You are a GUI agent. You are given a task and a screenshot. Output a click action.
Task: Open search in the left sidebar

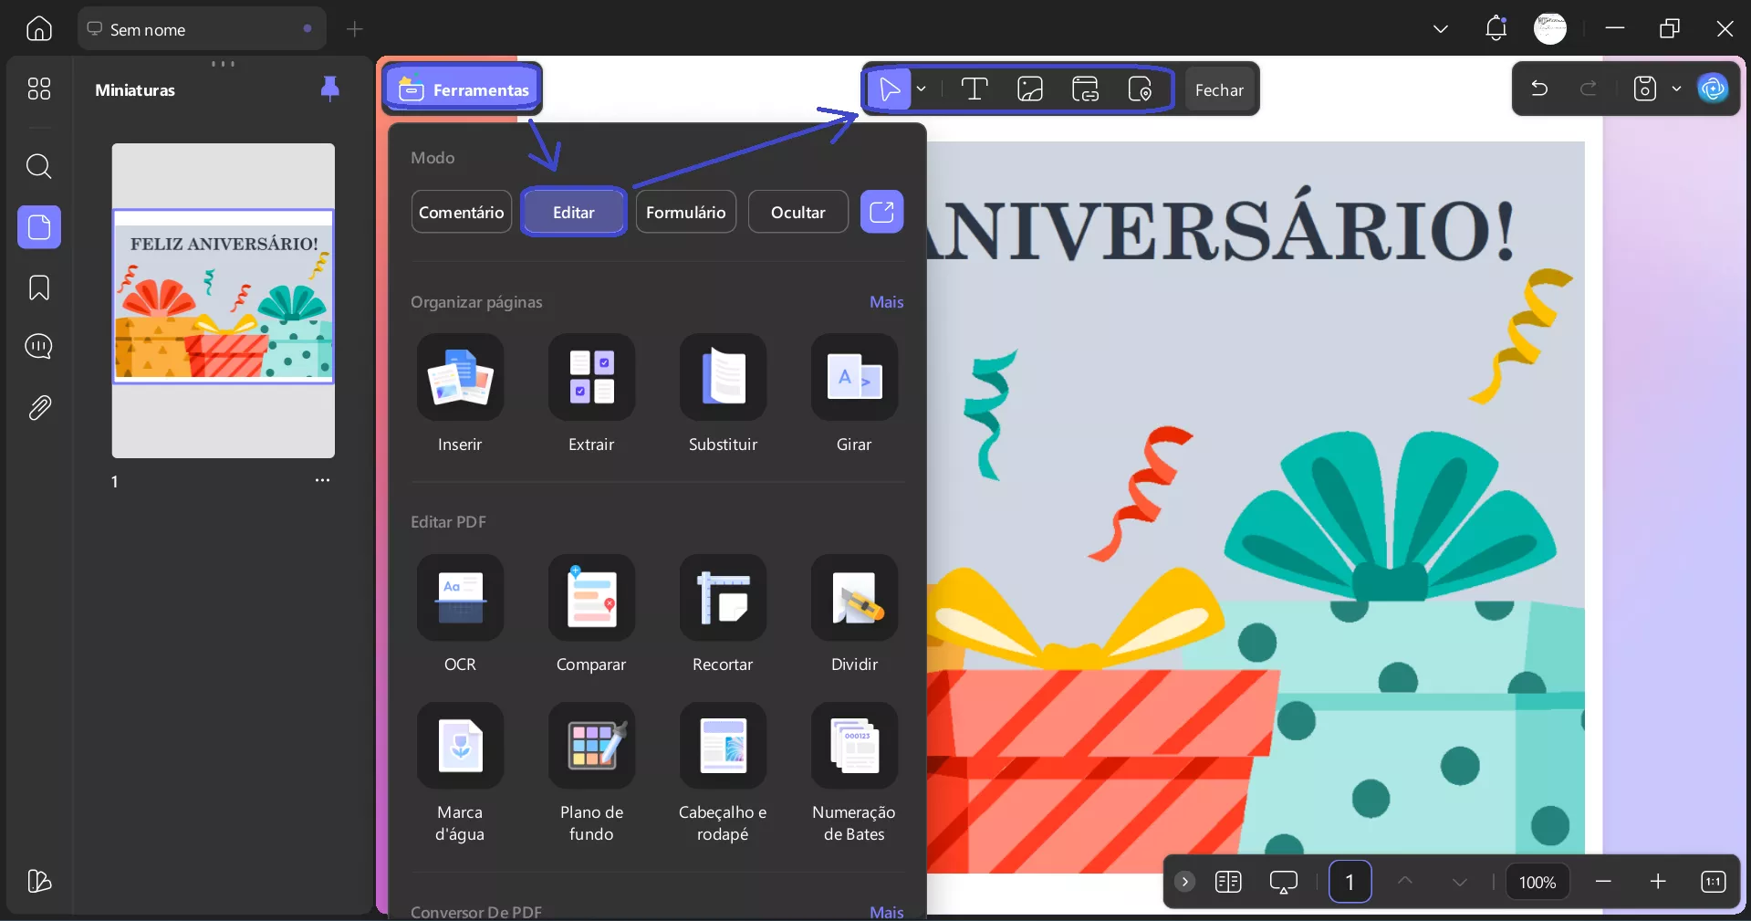[x=38, y=167]
